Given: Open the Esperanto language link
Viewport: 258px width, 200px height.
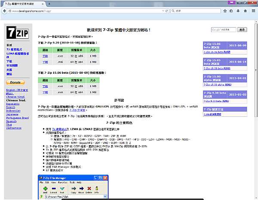Looking at the screenshot, I should [12, 104].
